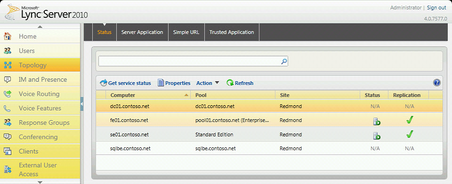Navigate to Response Groups
The height and width of the screenshot is (184, 452).
tap(40, 123)
